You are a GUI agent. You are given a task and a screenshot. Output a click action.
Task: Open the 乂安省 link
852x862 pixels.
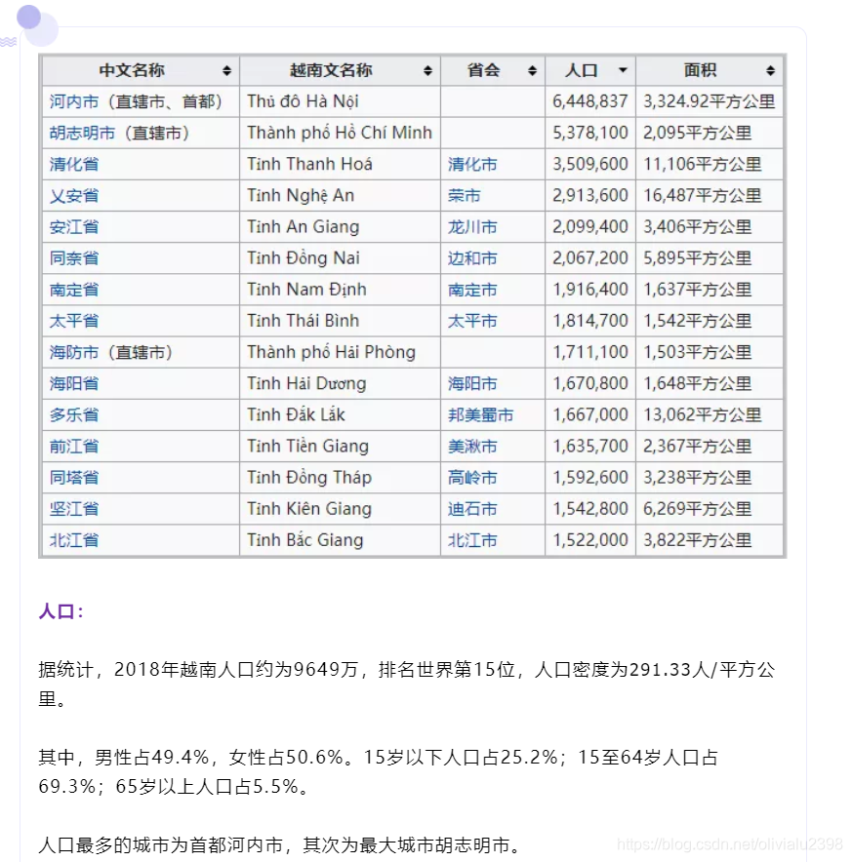point(74,196)
